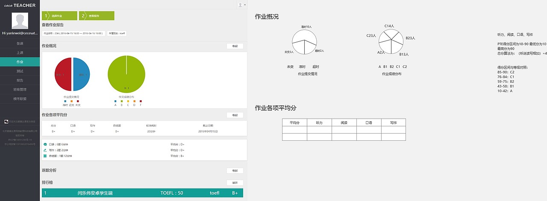Click the 阅读 header in mockup table
The width and height of the screenshot is (547, 201).
(x=344, y=122)
